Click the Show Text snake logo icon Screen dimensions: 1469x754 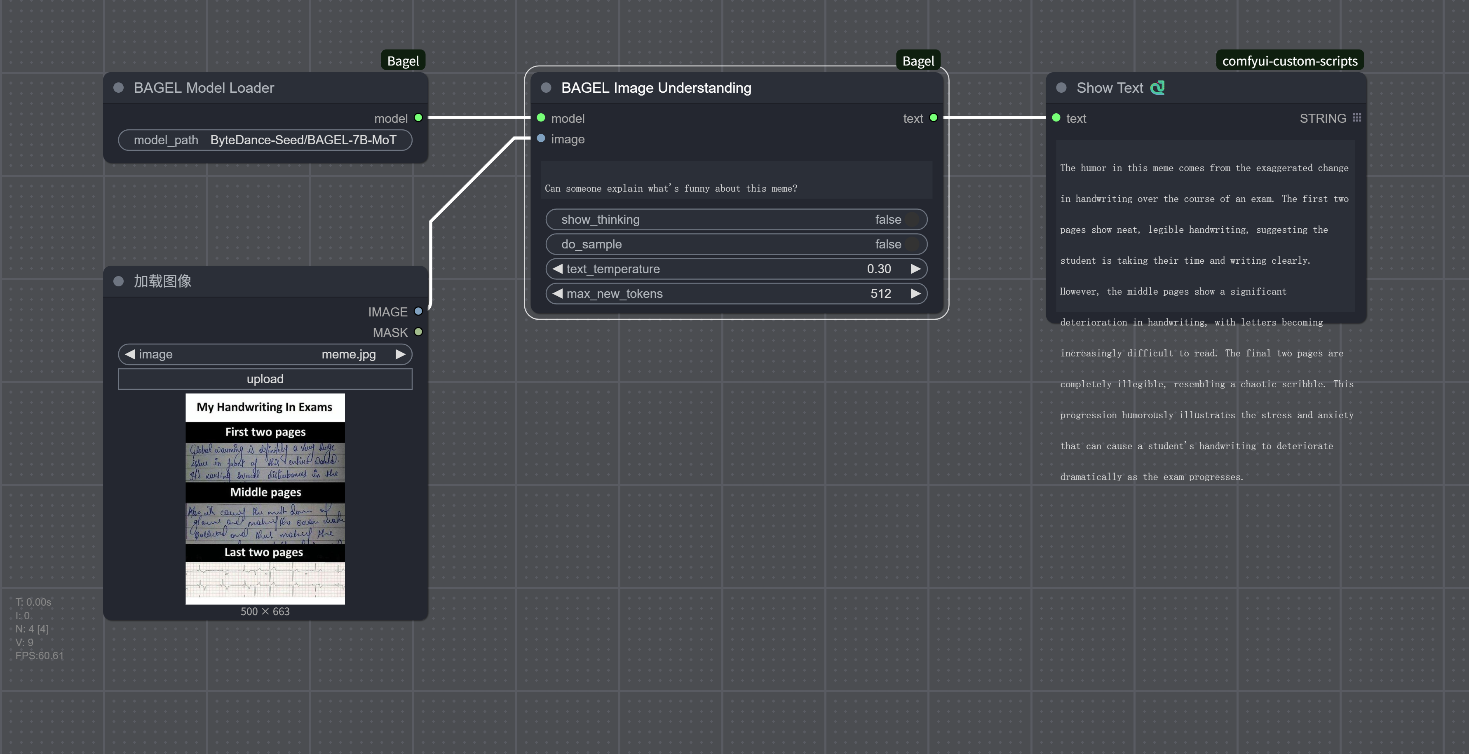point(1157,88)
